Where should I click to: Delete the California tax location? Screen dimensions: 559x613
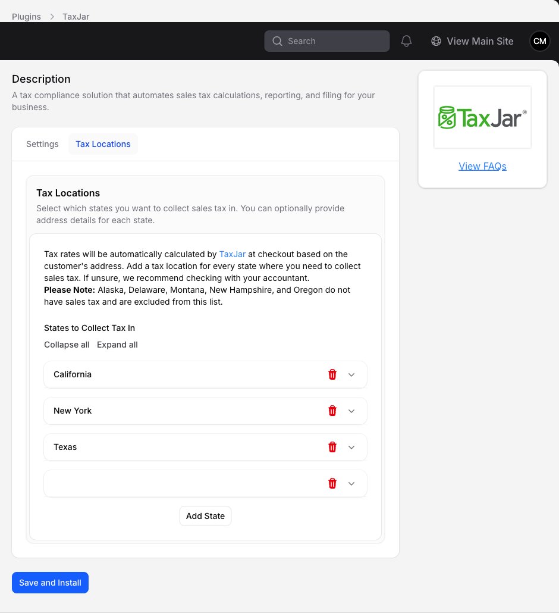[332, 374]
